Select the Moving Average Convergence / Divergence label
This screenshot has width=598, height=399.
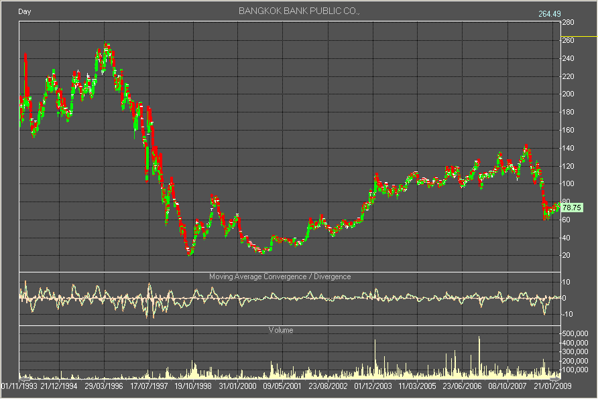[x=280, y=276]
